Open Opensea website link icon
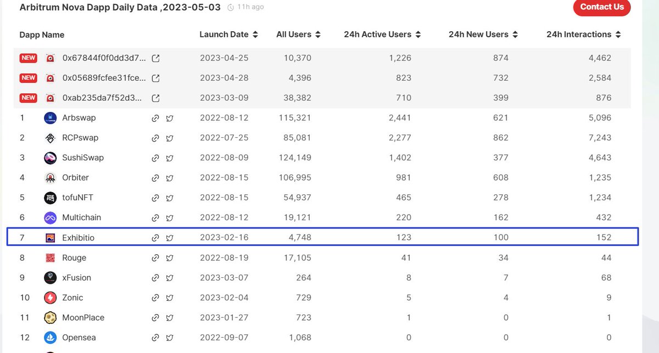The height and width of the screenshot is (353, 659). click(x=155, y=338)
